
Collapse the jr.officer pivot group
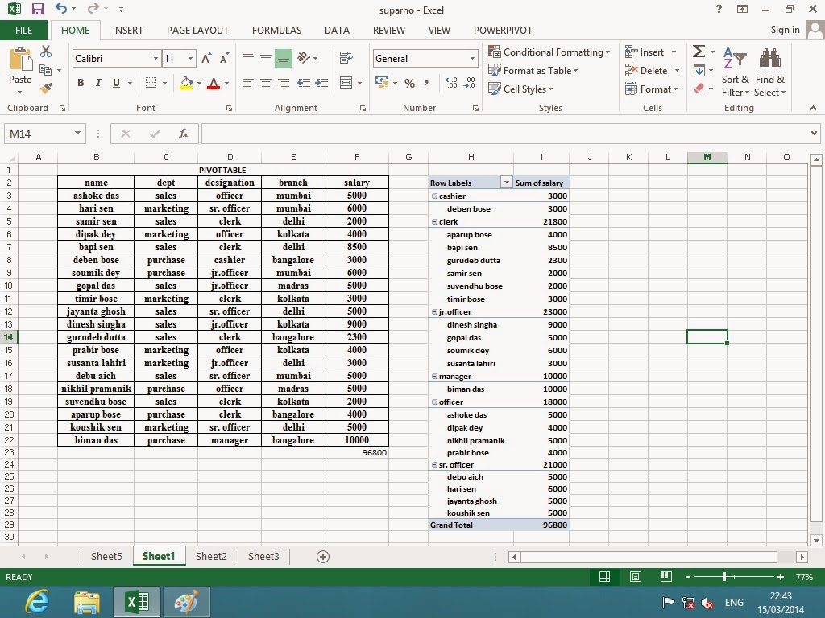click(x=434, y=311)
